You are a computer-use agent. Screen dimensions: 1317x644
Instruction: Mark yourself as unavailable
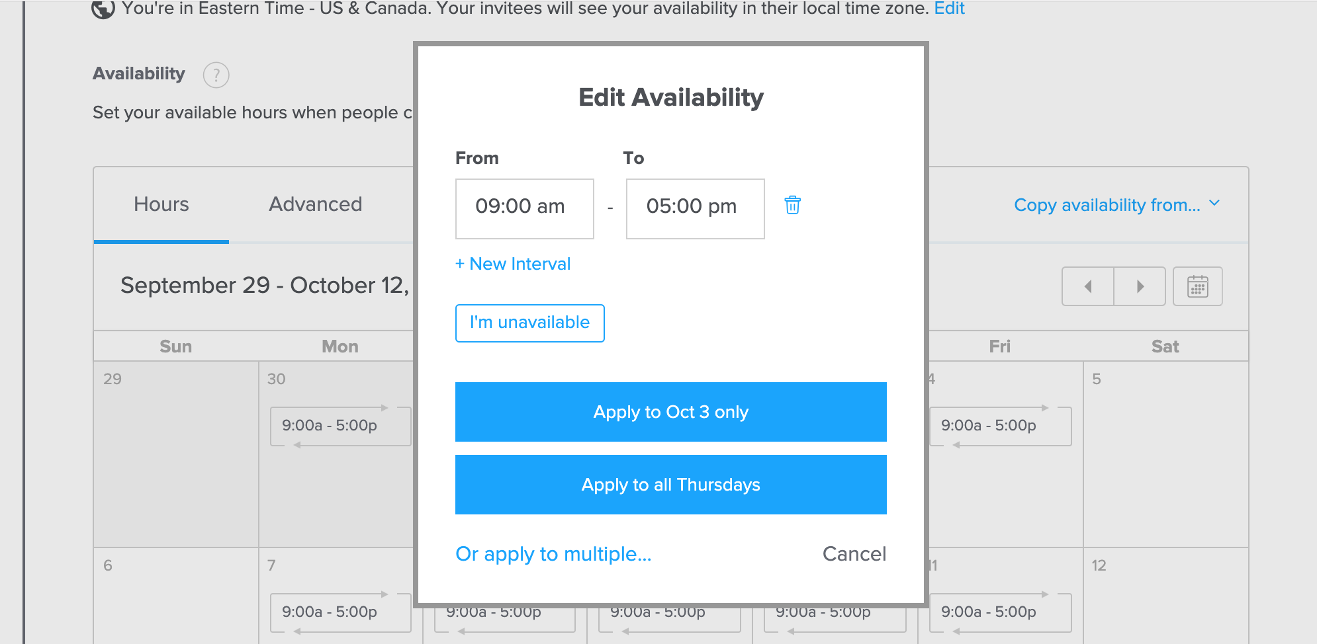pos(529,323)
